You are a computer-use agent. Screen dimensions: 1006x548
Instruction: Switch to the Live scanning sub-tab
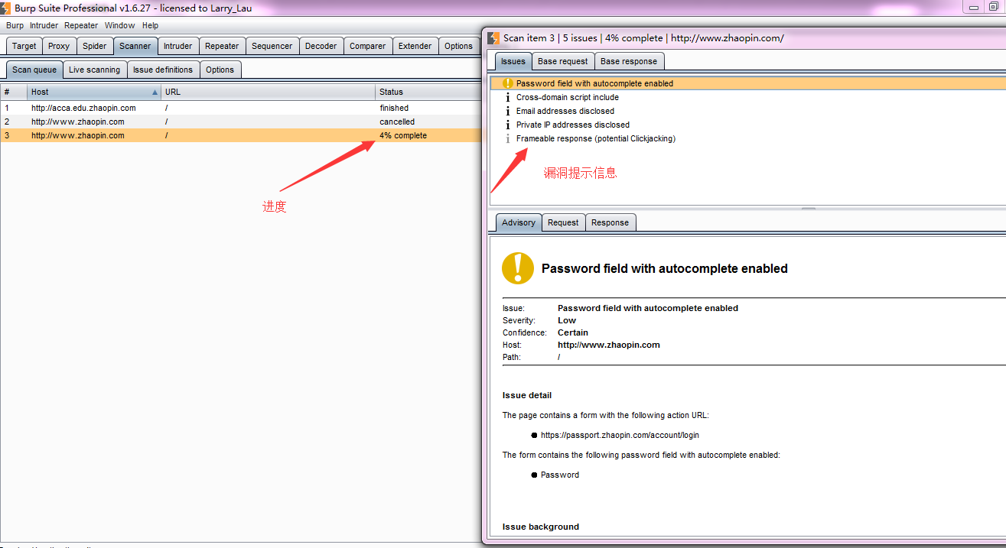point(94,70)
